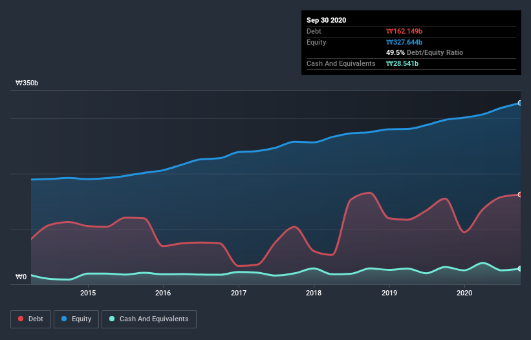Image resolution: width=531 pixels, height=340 pixels.
Task: Click Cash And Equivalents label in tooltip
Action: point(341,63)
